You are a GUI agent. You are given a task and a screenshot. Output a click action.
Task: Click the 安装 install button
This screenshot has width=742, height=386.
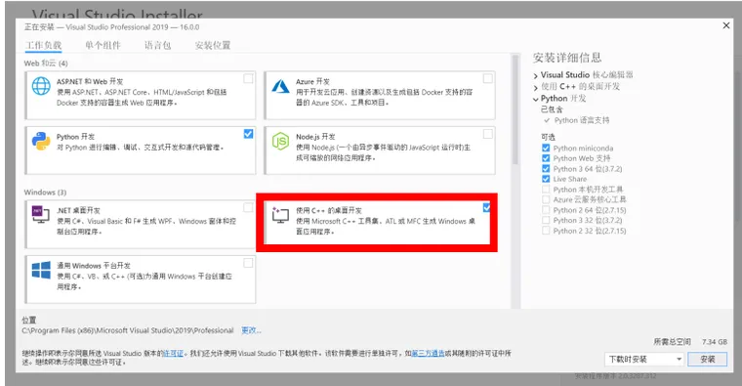coord(708,359)
